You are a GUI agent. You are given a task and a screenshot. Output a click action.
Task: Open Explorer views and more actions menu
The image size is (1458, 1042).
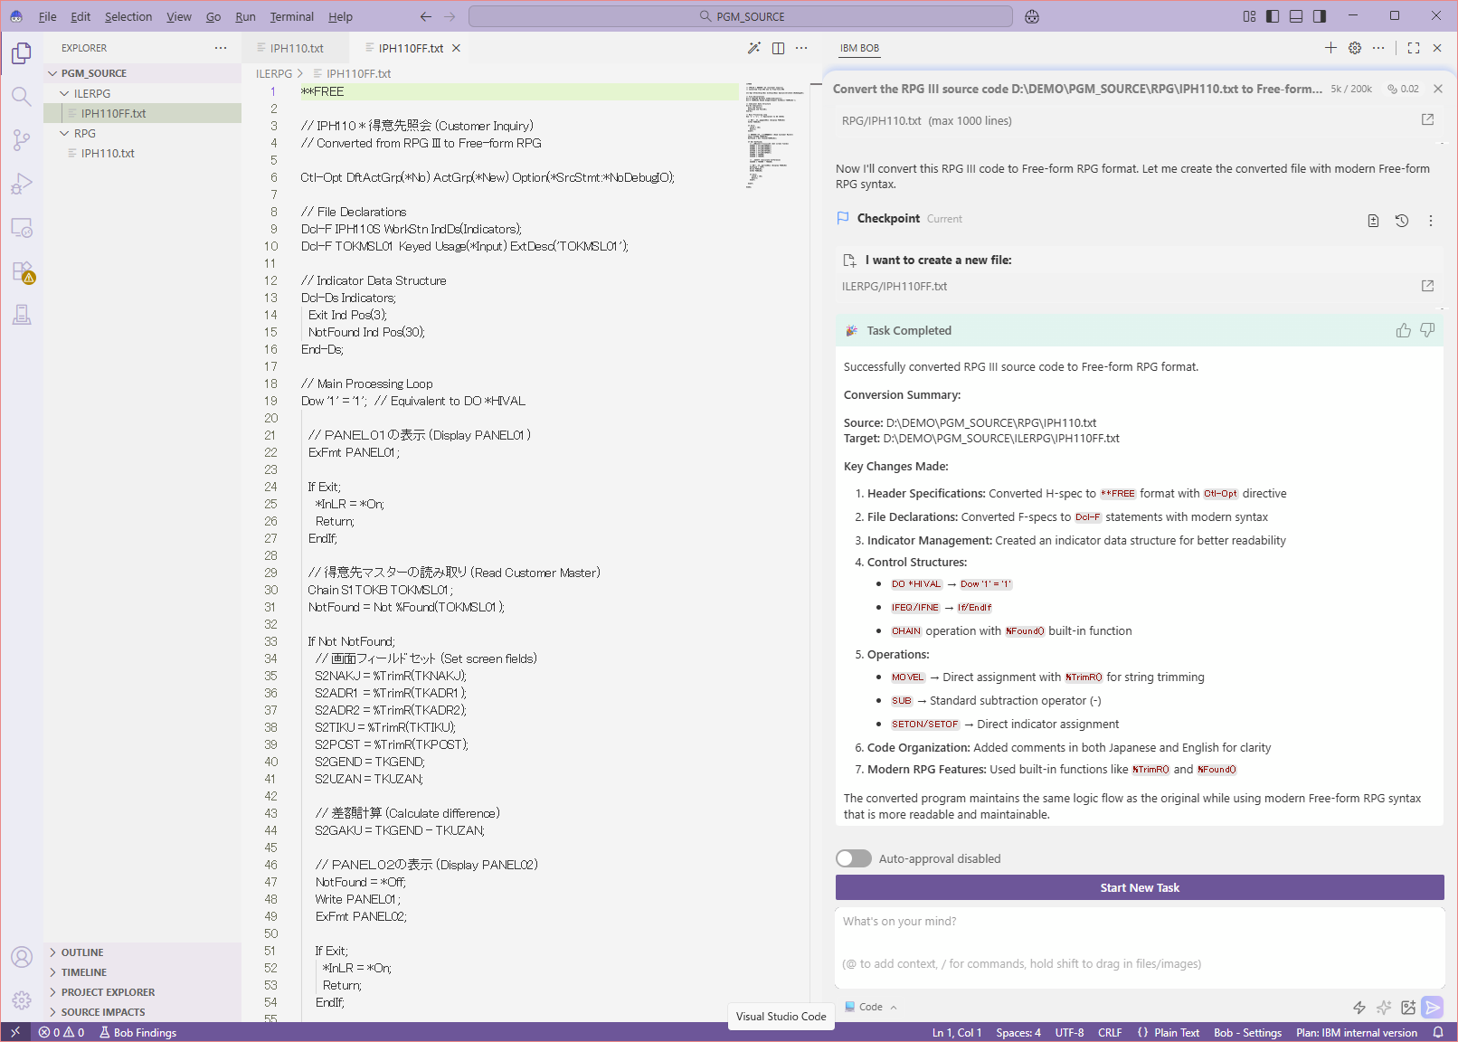tap(221, 48)
